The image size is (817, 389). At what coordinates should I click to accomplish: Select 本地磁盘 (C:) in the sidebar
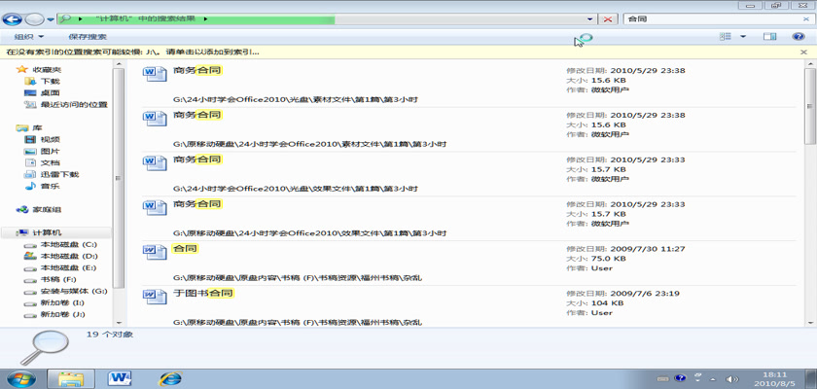point(67,244)
